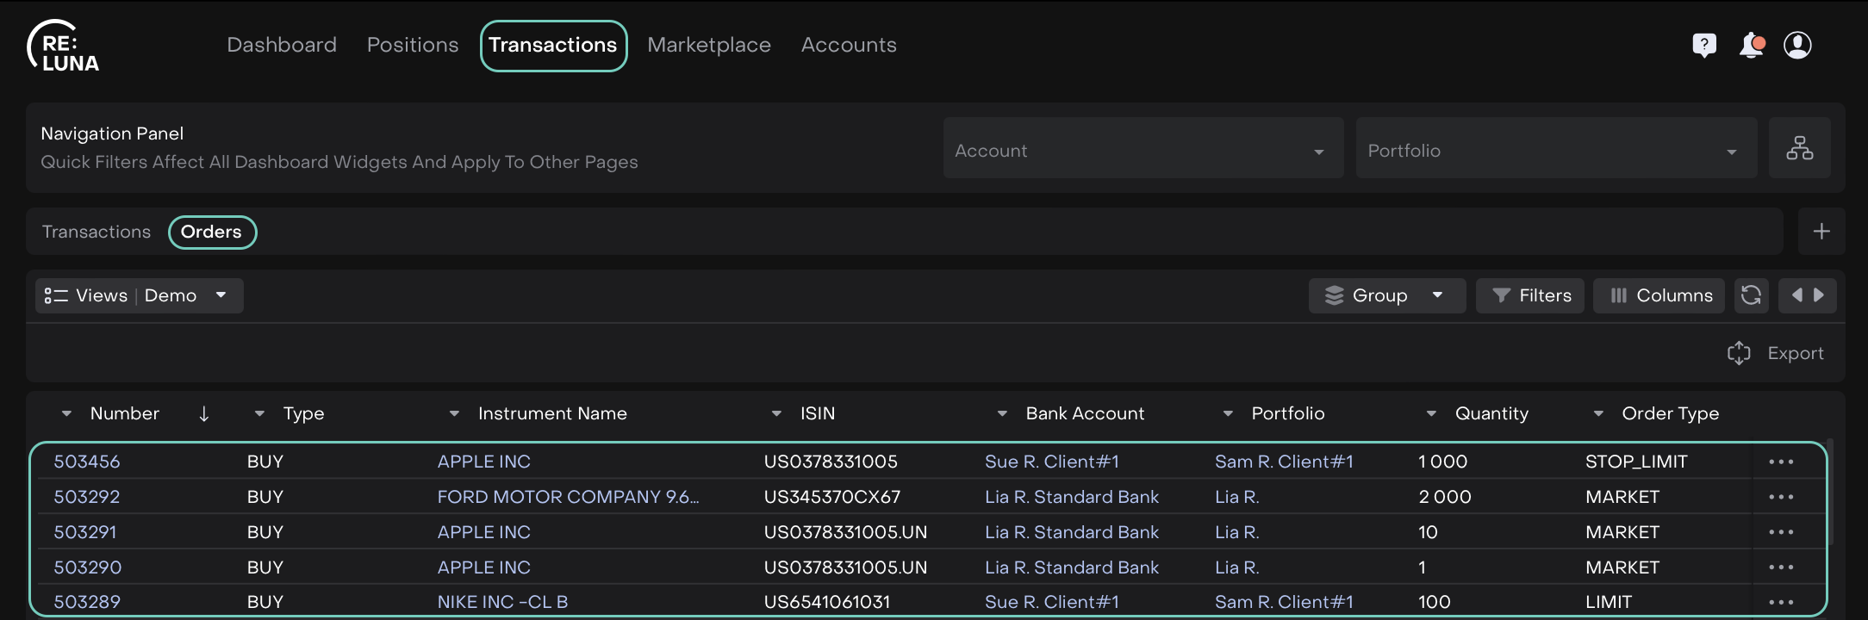The width and height of the screenshot is (1868, 620).
Task: Add a new tab with plus icon
Action: point(1821,232)
